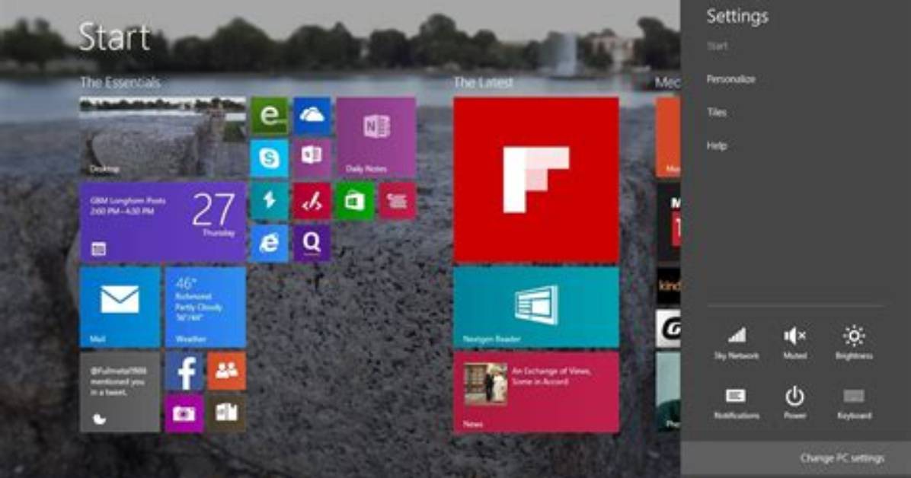Open the Mail tile
This screenshot has height=478, width=911.
120,307
